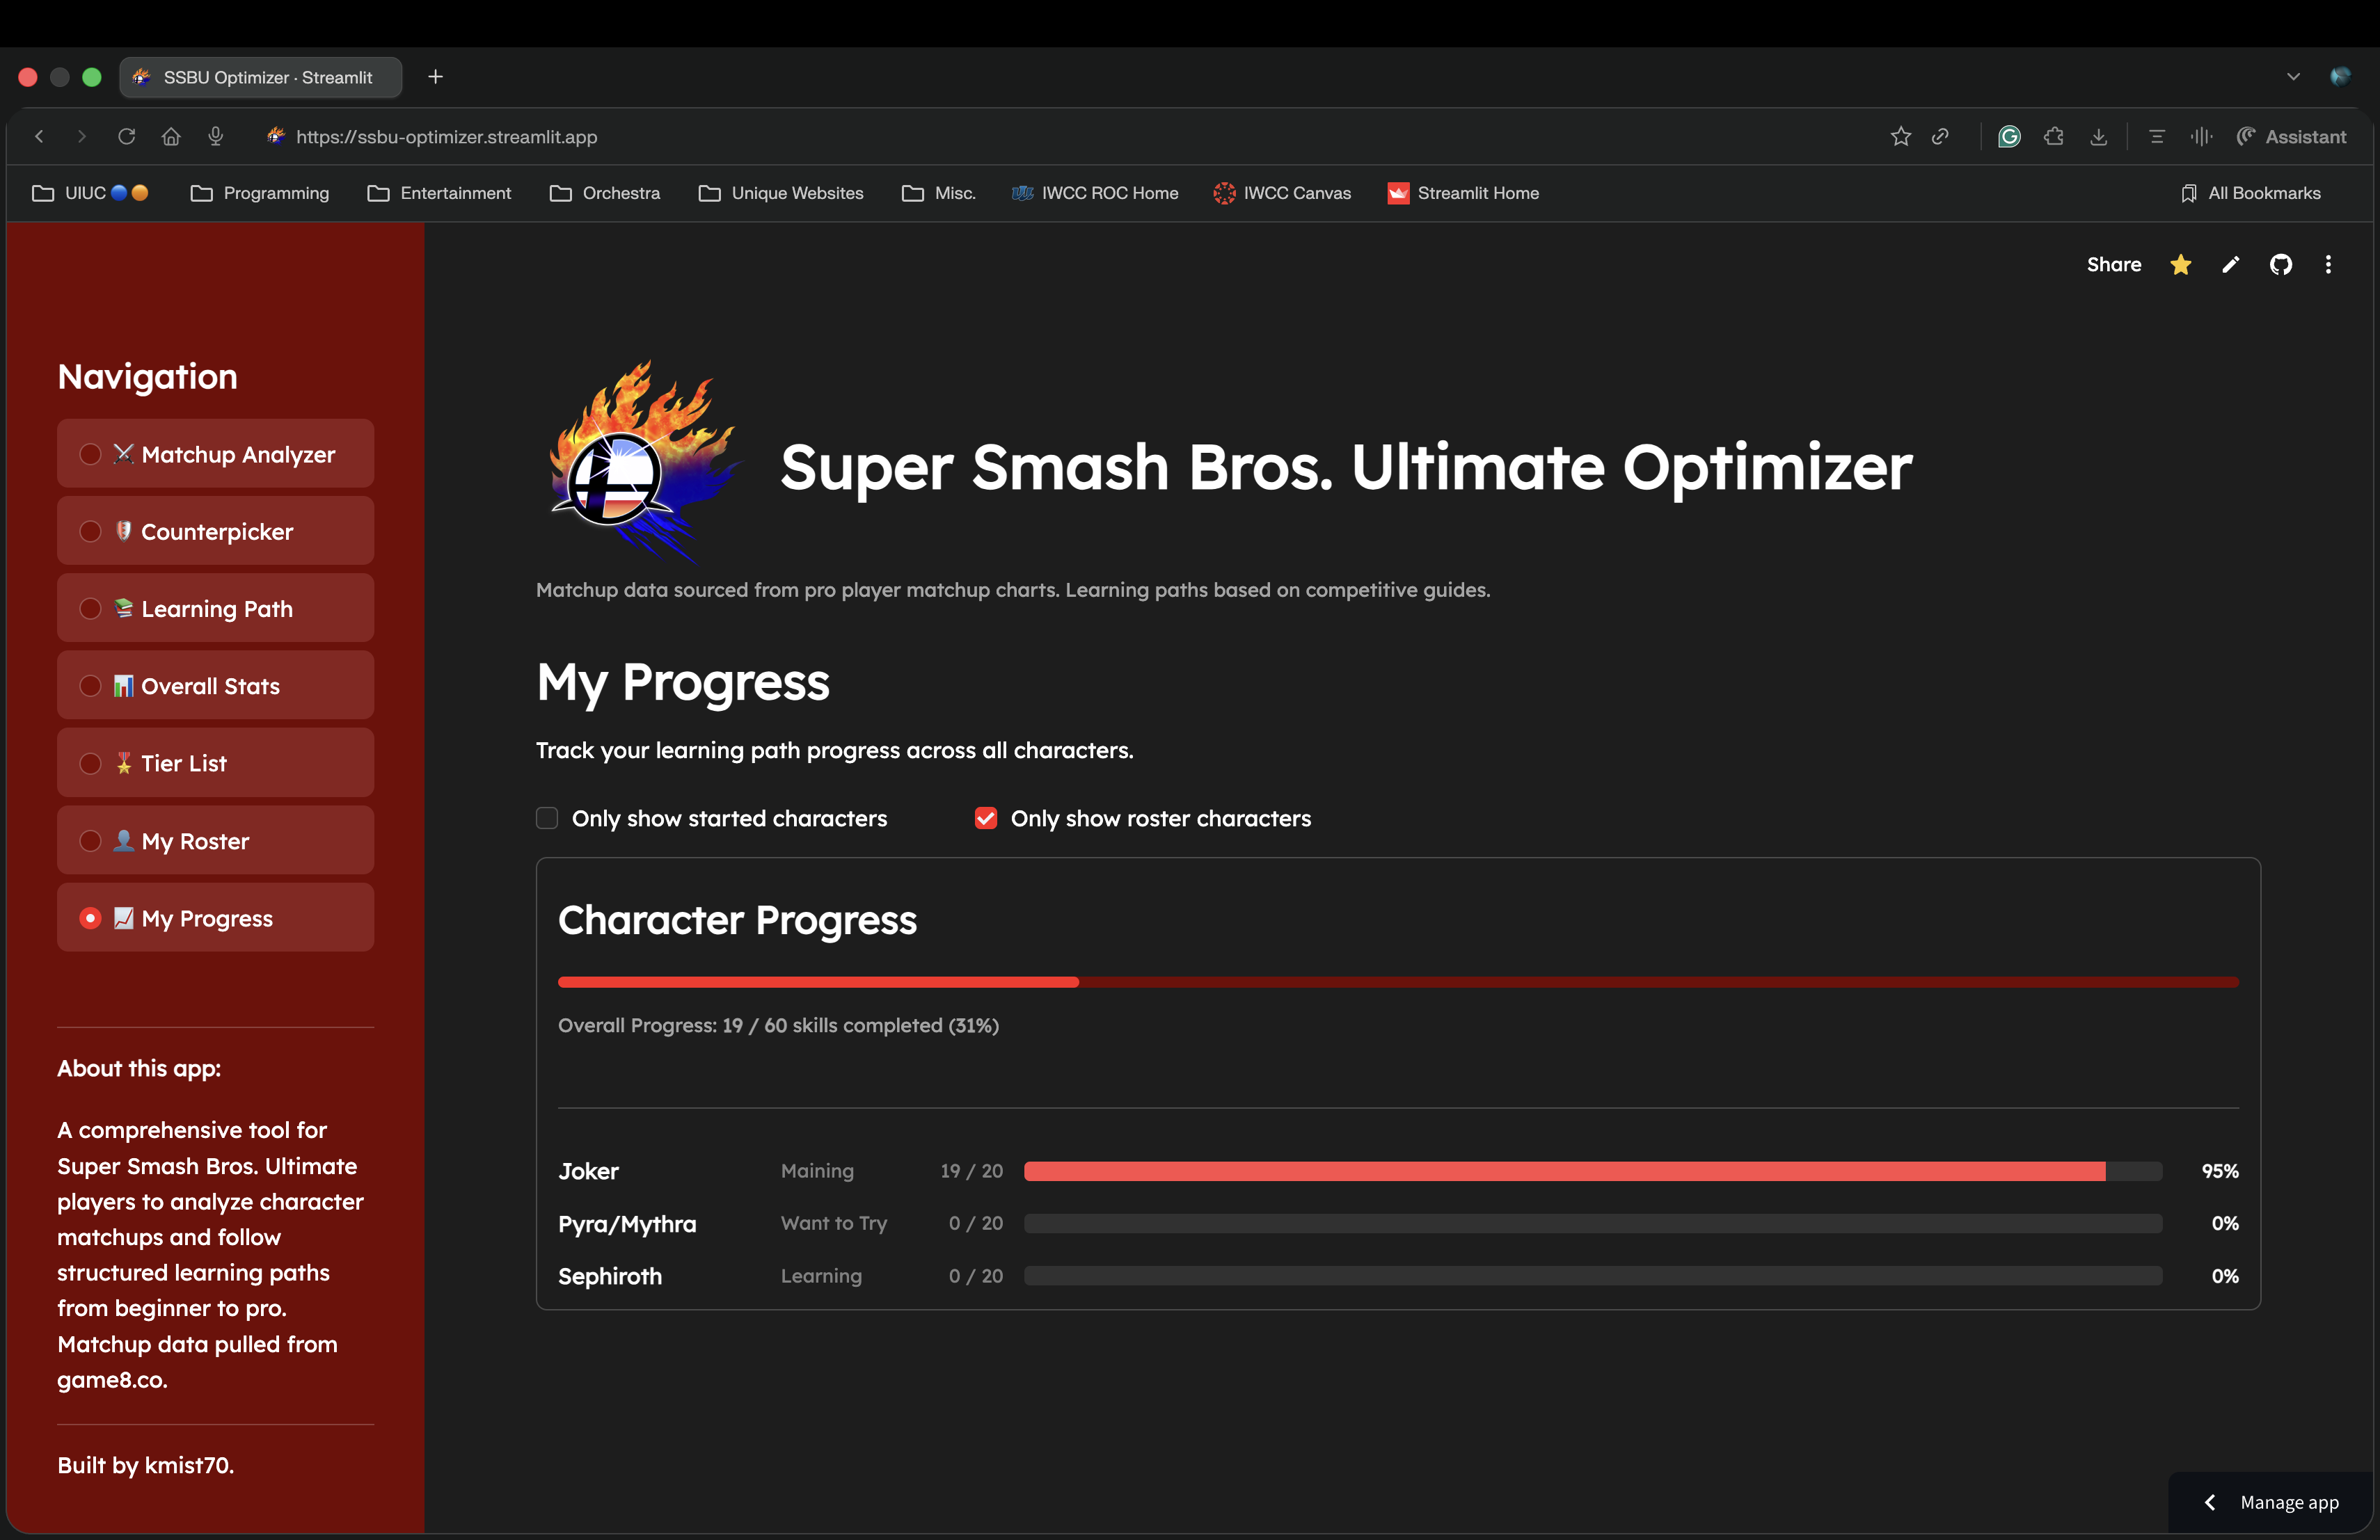Screen dimensions: 2380x1540
Task: Enable Only show started characters checkbox
Action: (x=547, y=819)
